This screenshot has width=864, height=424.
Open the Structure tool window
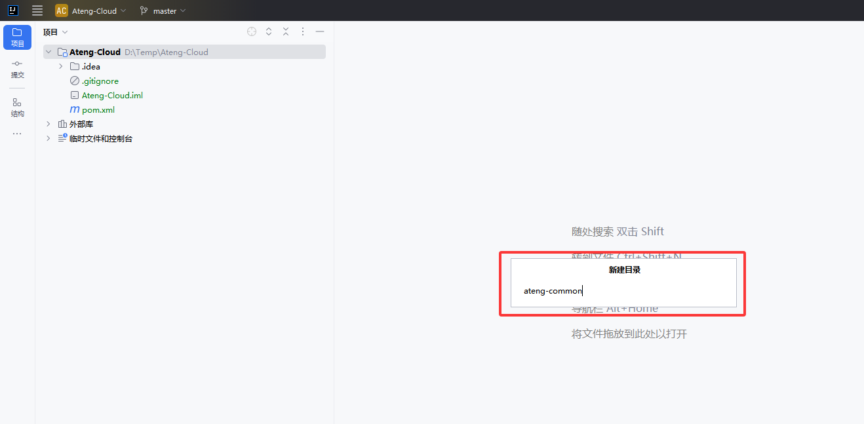17,107
